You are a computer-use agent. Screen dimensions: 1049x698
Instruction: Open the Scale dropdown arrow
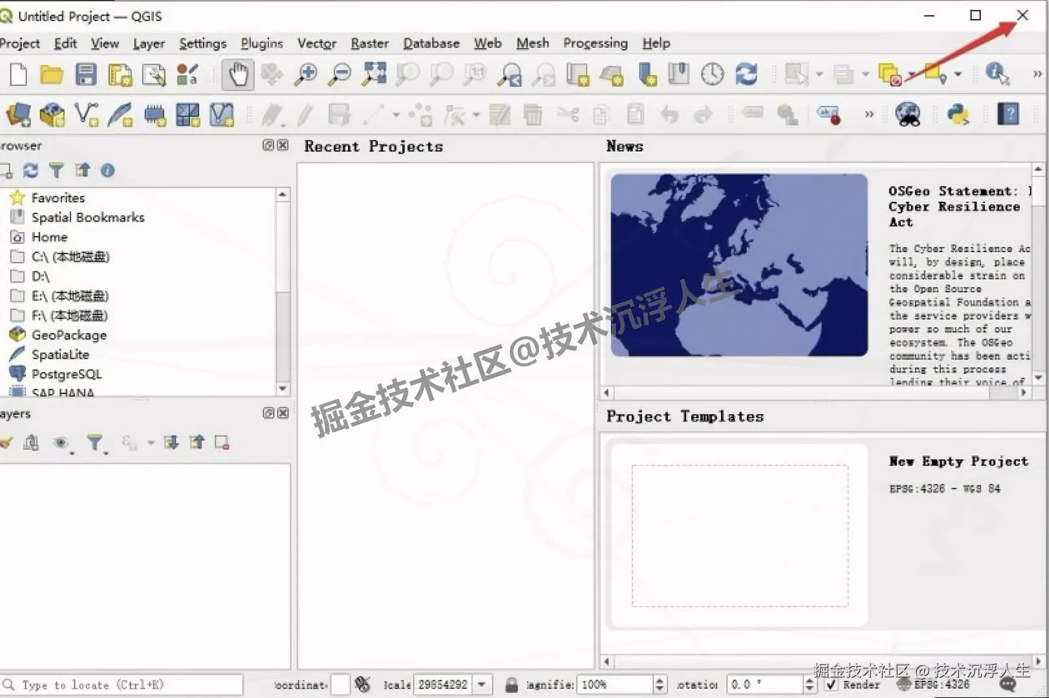481,684
